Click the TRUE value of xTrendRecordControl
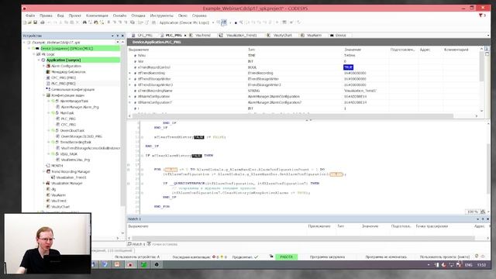 point(348,67)
